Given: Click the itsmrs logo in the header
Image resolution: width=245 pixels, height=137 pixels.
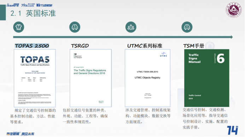Looking at the screenshot, I should pos(13,5).
